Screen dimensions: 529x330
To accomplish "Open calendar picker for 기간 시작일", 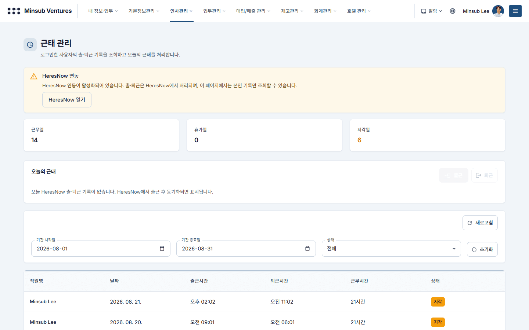I will [162, 249].
